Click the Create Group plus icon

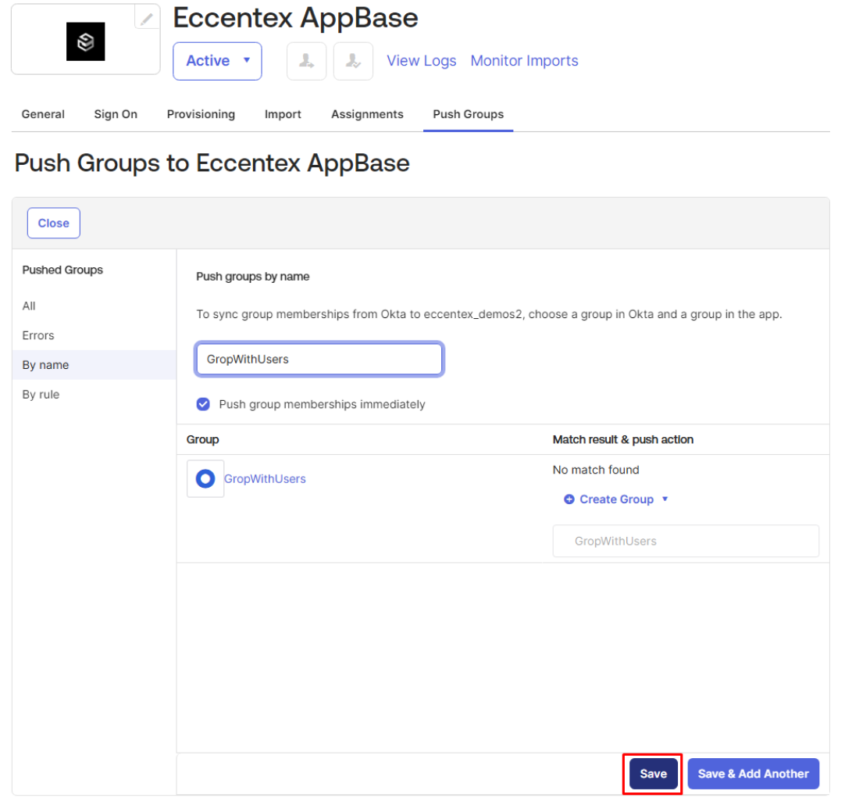pyautogui.click(x=569, y=499)
